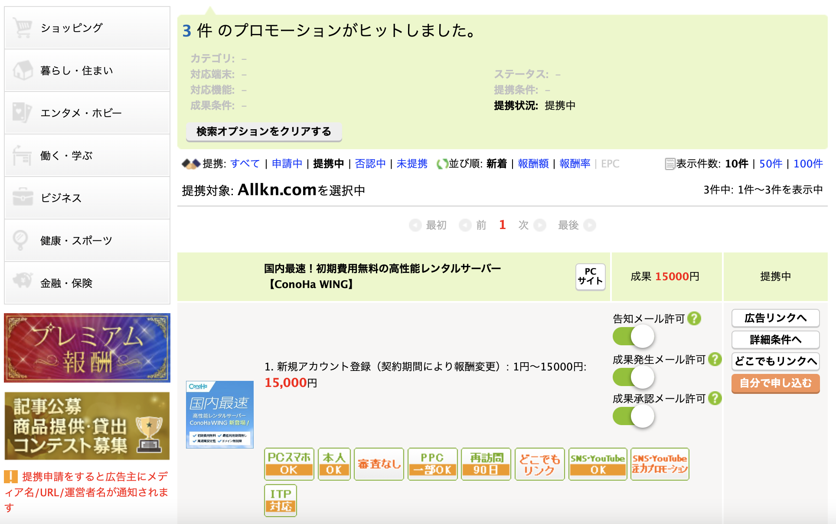Toggle the 成果発生メール許可 switch
The image size is (836, 524).
(x=634, y=377)
